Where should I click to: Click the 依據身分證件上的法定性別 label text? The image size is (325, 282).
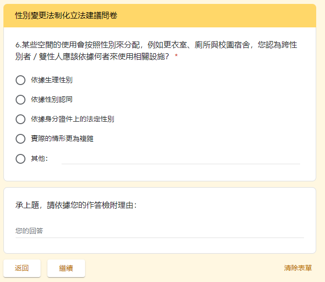[x=72, y=119]
